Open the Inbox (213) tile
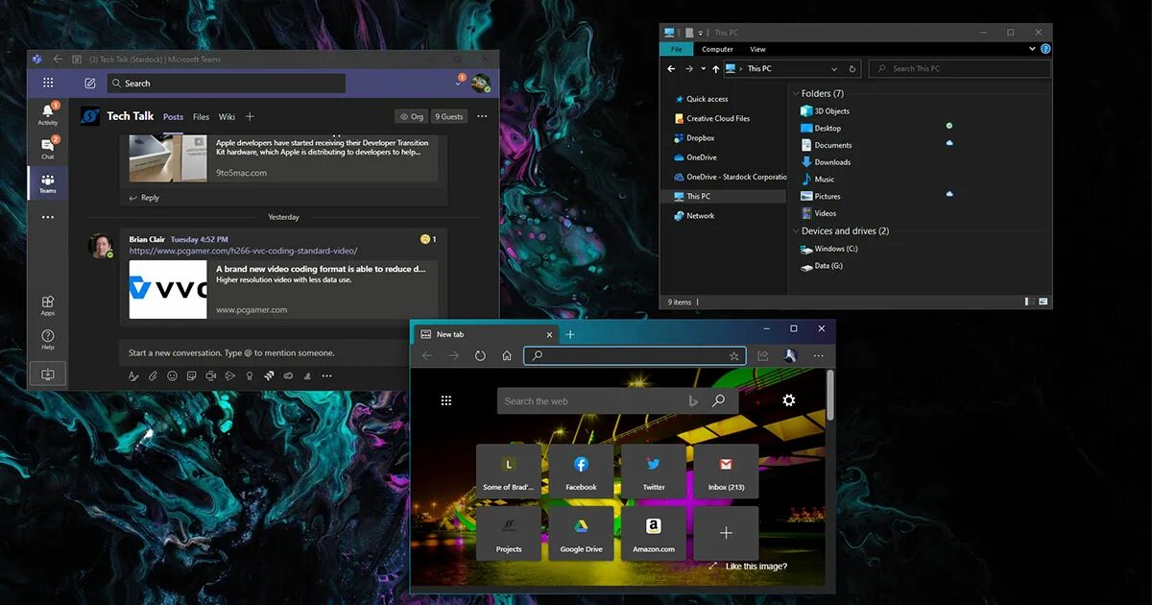This screenshot has height=605, width=1152. pyautogui.click(x=726, y=471)
